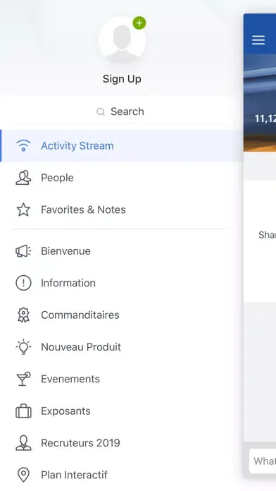Select the Activity Stream wifi icon
Screen dimensions: 276x491
23,146
